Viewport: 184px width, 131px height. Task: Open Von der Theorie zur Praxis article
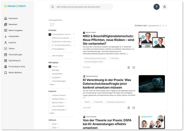pyautogui.click(x=107, y=124)
